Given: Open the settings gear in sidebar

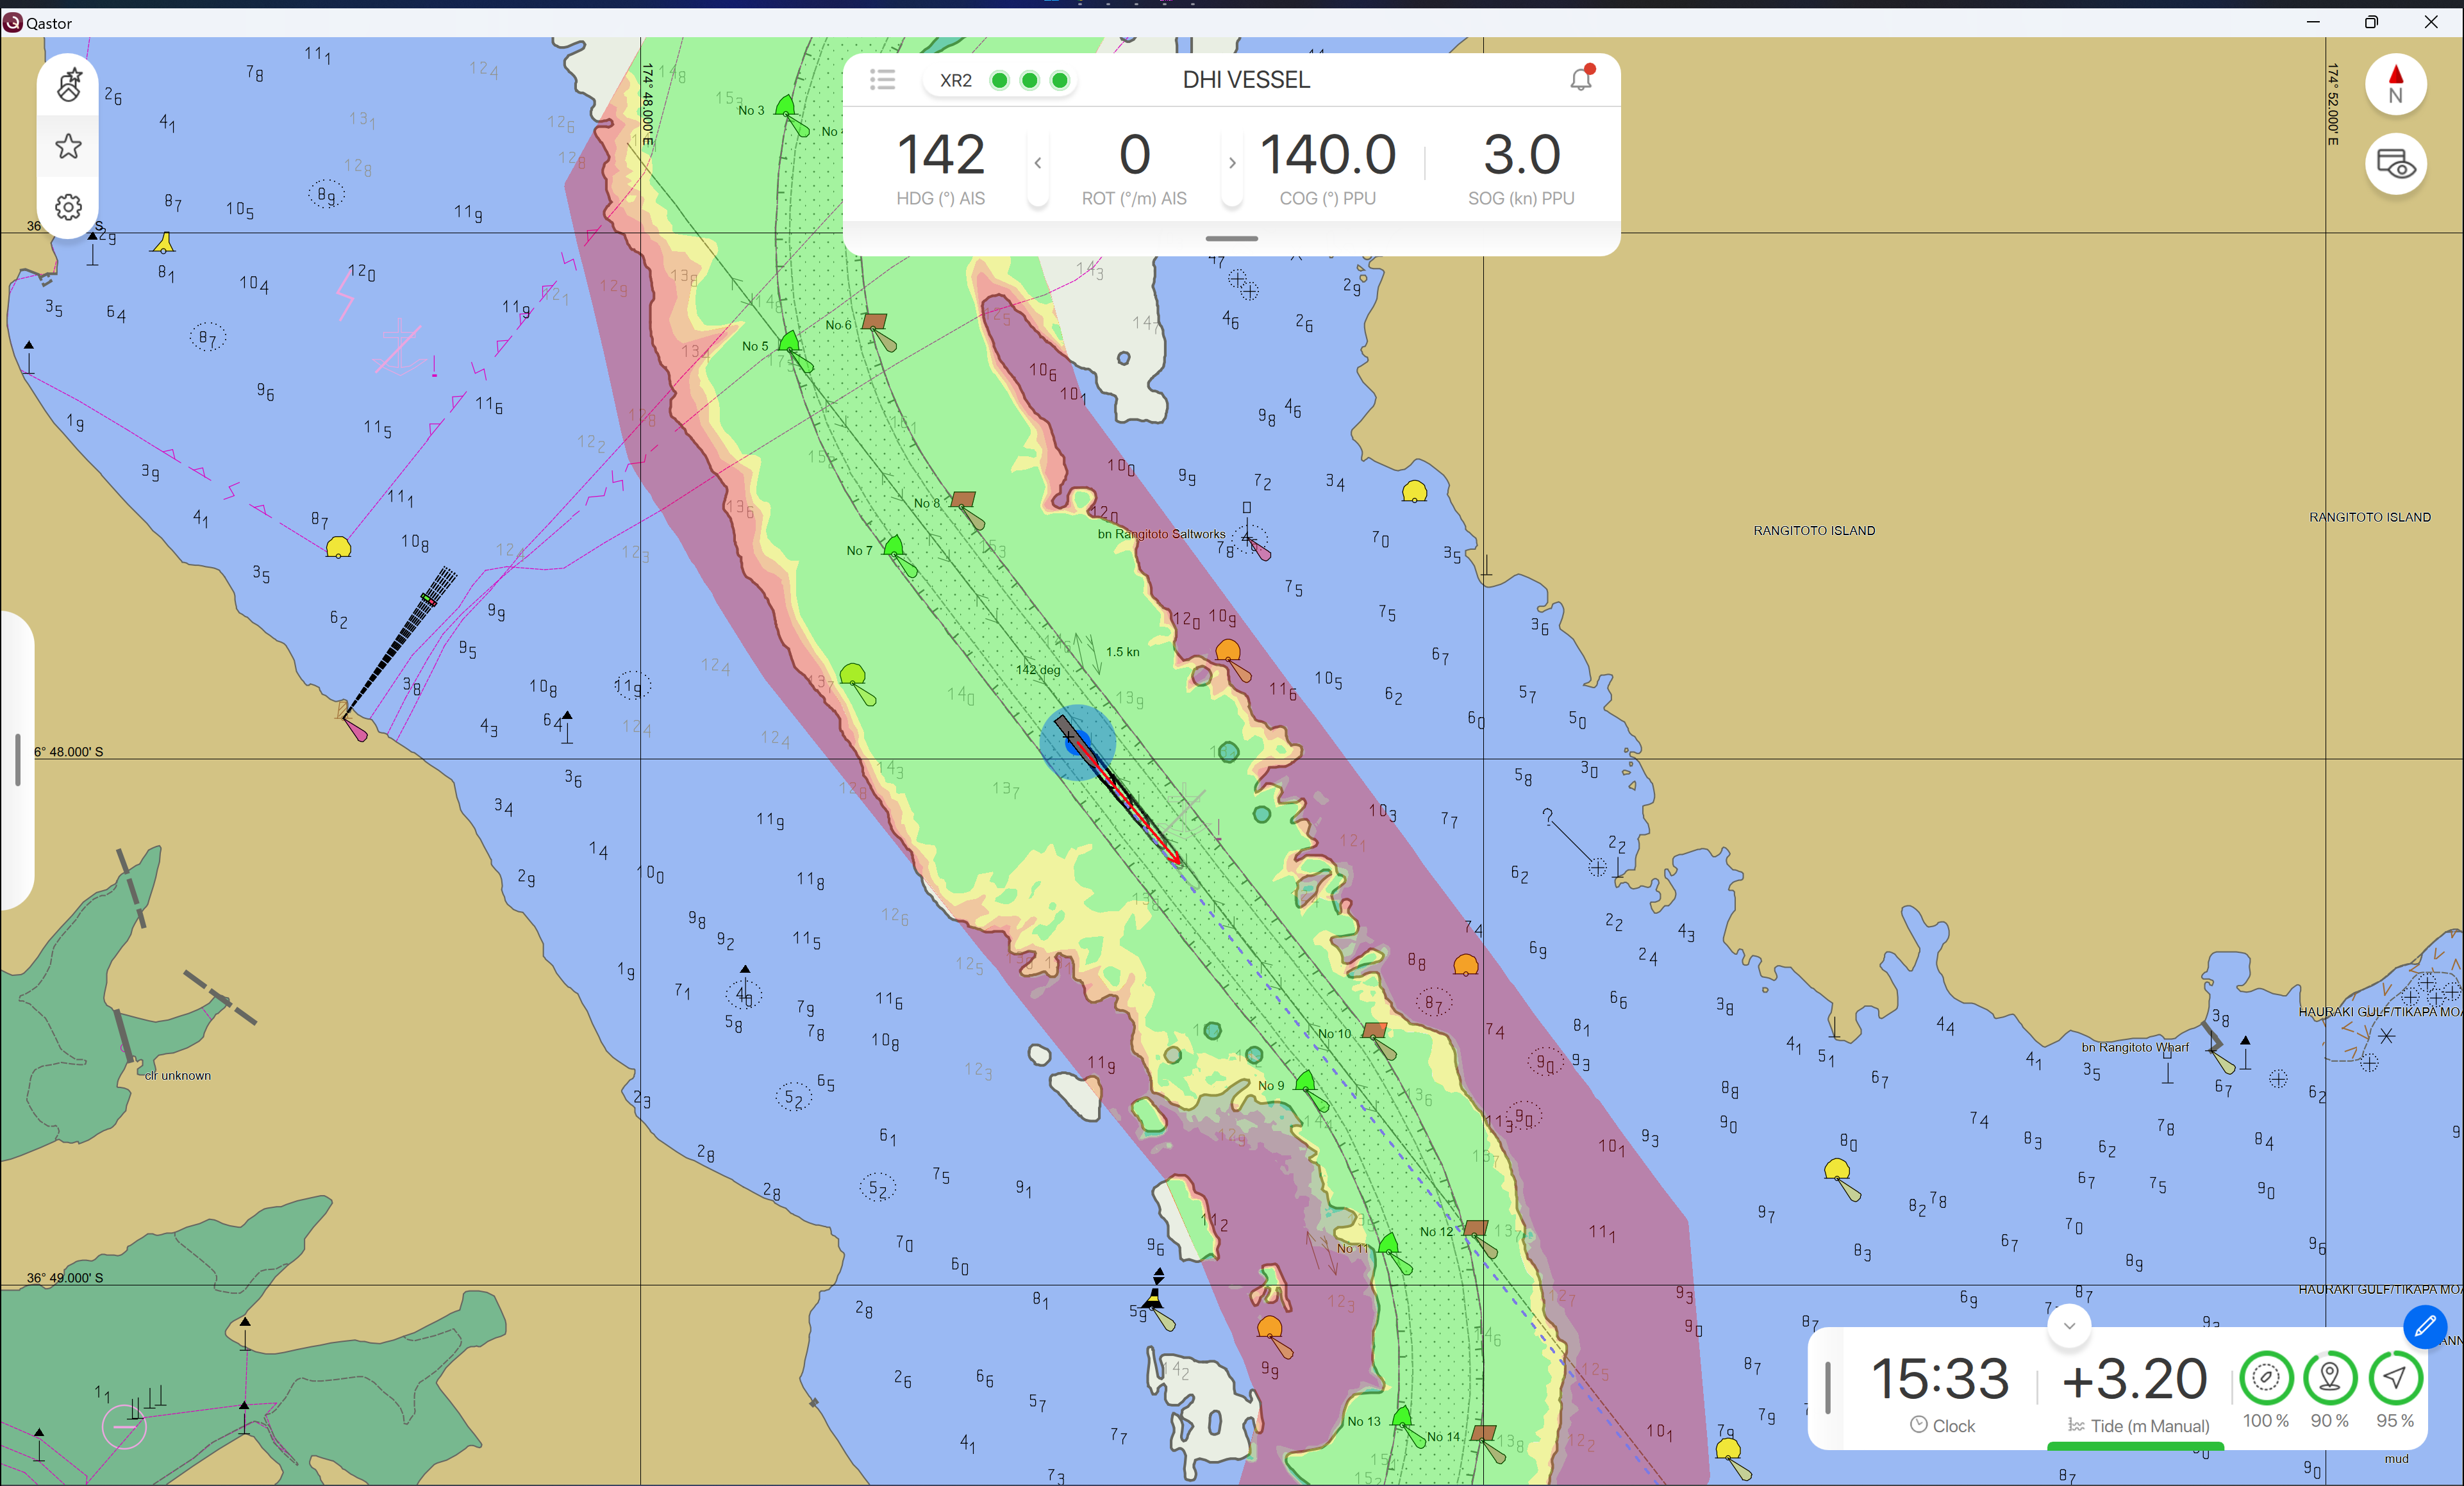Looking at the screenshot, I should point(68,207).
